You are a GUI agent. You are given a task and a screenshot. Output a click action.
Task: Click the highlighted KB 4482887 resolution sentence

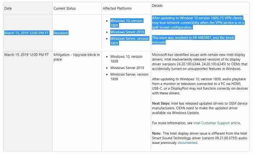[x=198, y=40]
